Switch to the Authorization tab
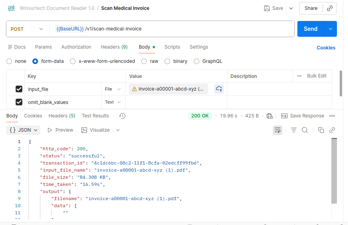The width and height of the screenshot is (348, 225). 76,47
